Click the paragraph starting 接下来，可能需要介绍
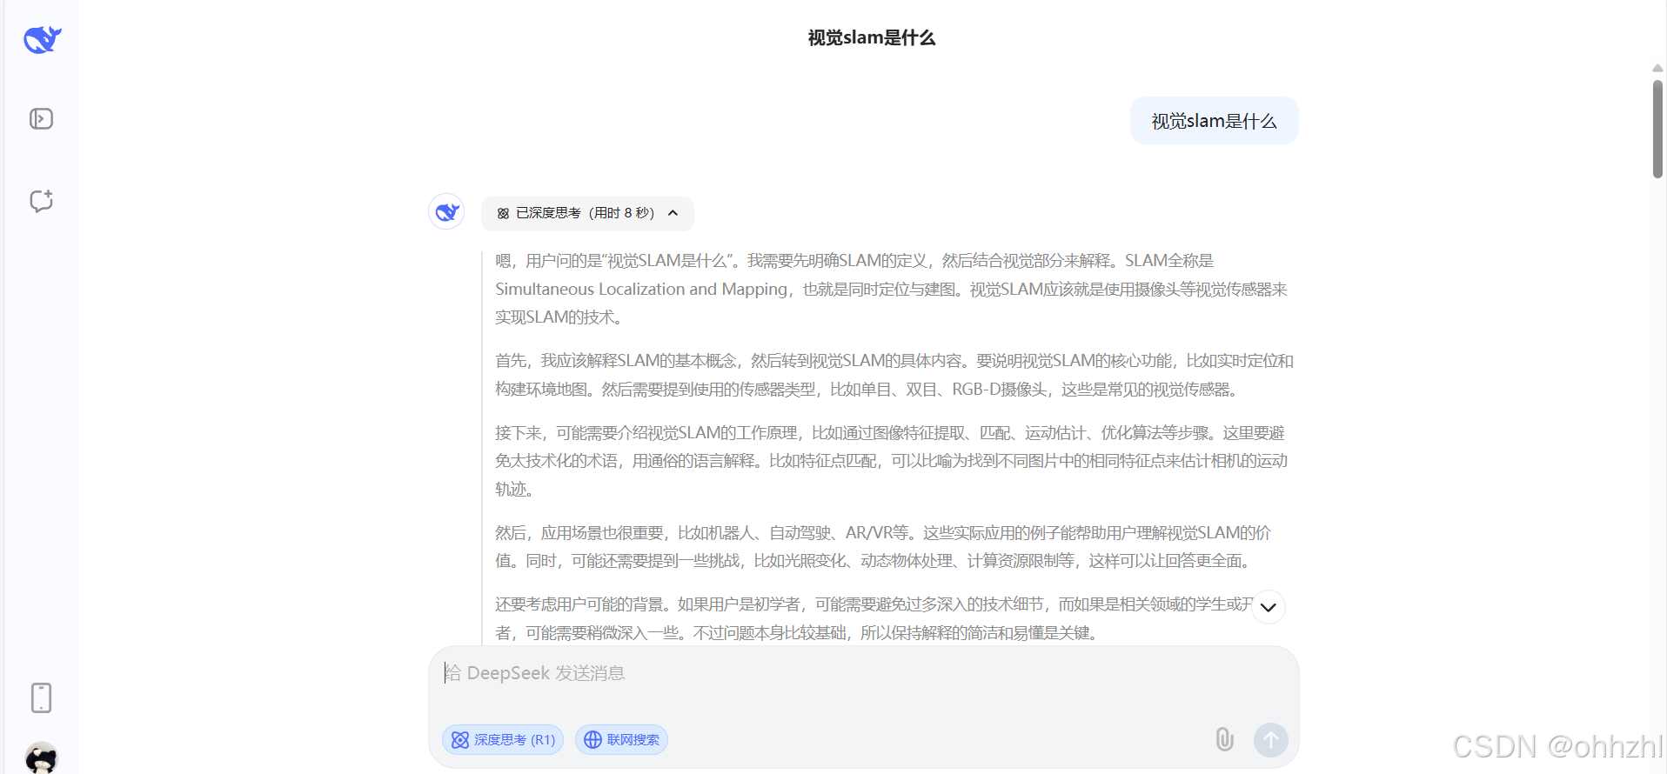The height and width of the screenshot is (774, 1667). point(892,461)
